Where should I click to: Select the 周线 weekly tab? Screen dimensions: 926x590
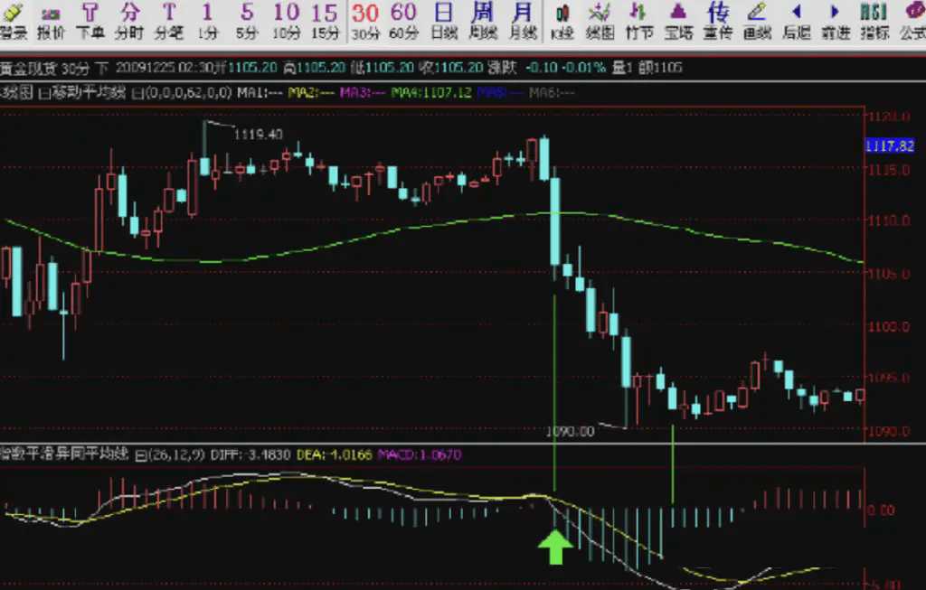coord(483,21)
